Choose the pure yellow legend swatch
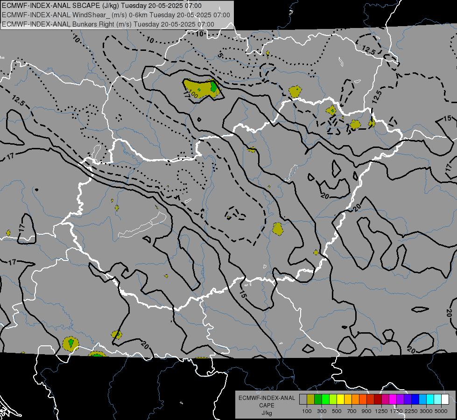 [x=340, y=399]
